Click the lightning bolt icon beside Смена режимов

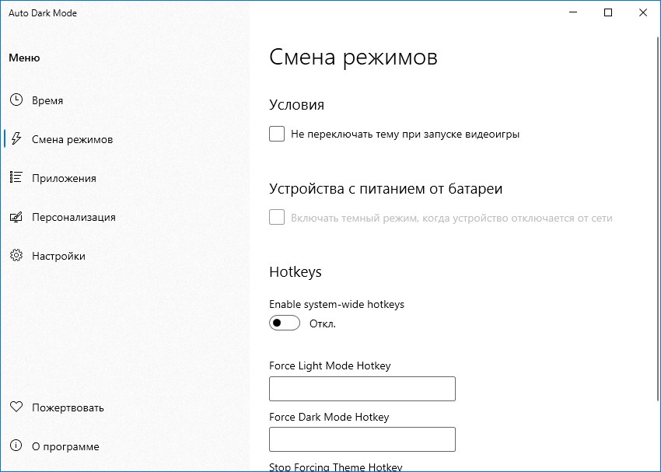tap(16, 138)
